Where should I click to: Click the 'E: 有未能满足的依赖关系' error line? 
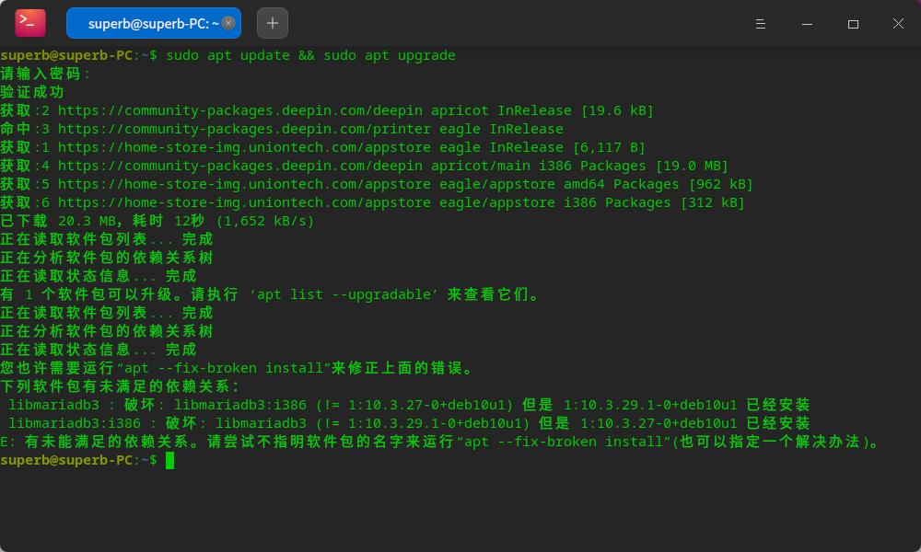tap(439, 442)
